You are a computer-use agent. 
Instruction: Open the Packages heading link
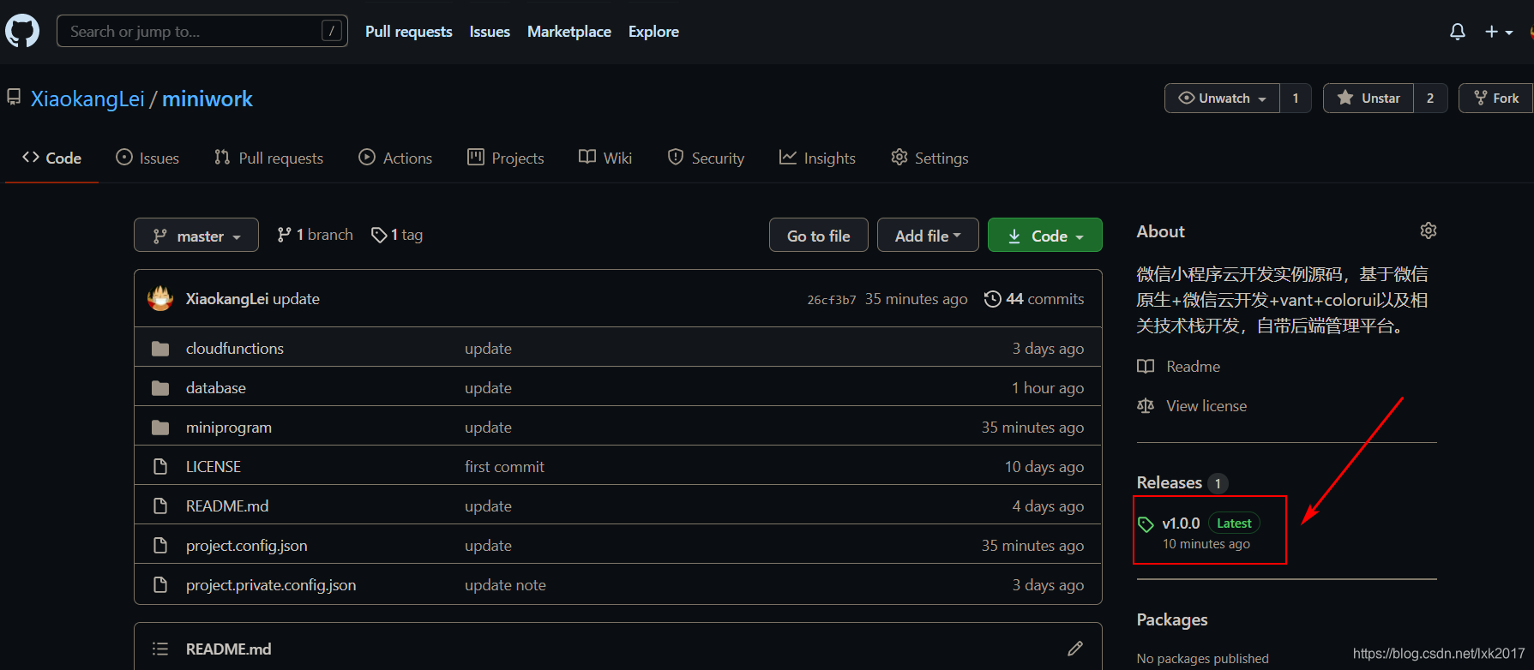[x=1172, y=619]
